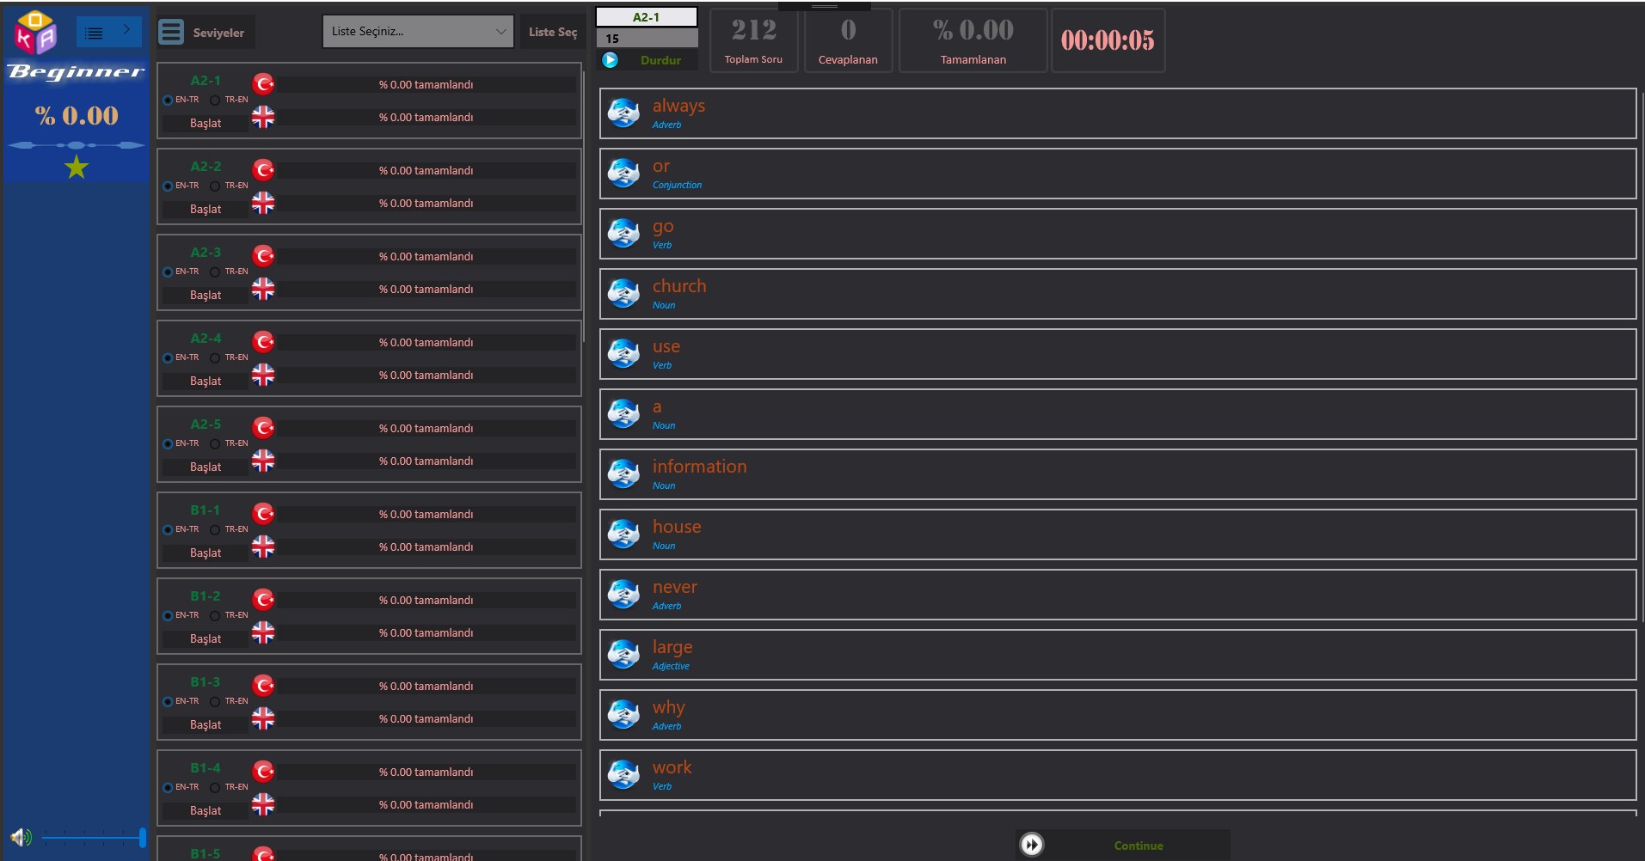Click the A2-1 level name field at top
The image size is (1645, 861).
point(647,17)
